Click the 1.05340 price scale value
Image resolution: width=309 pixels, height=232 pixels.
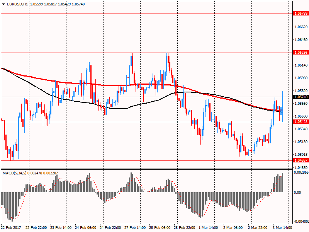(x=301, y=129)
